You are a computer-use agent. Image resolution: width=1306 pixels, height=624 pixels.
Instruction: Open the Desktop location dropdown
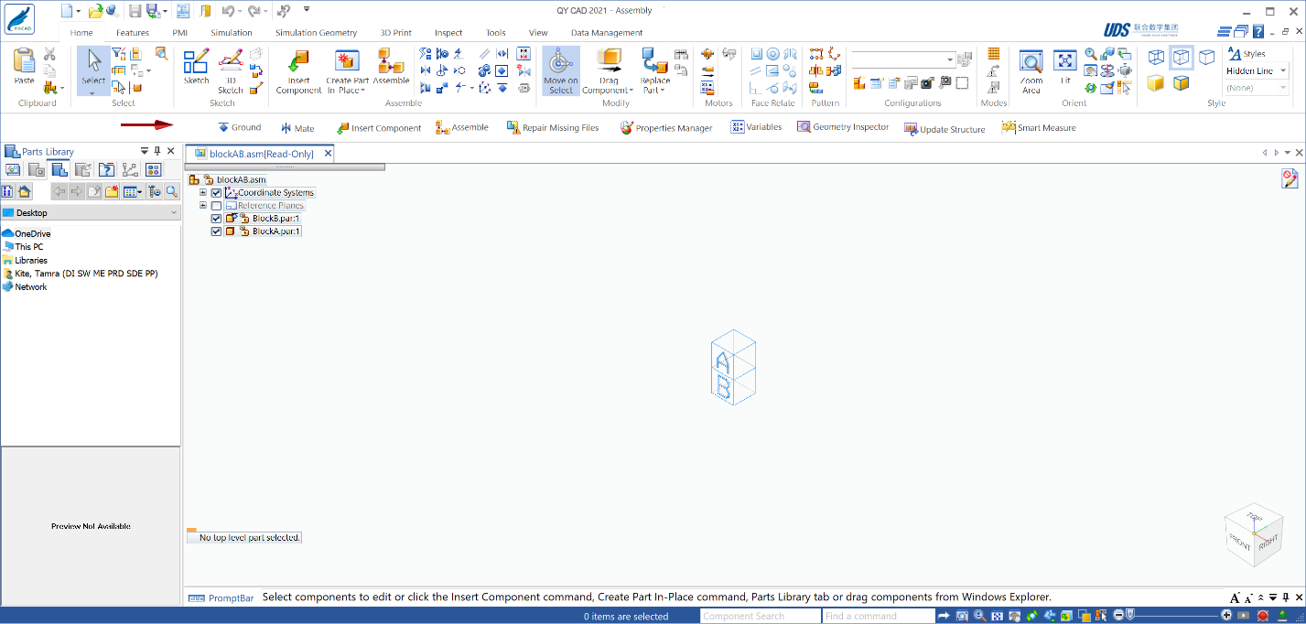[174, 213]
